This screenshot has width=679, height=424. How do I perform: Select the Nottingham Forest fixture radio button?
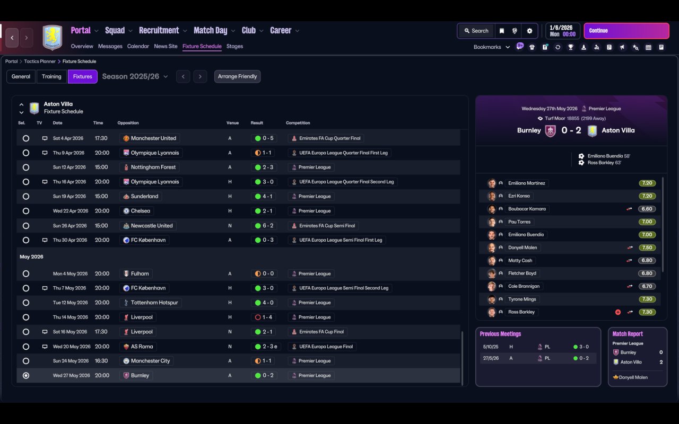tap(26, 167)
